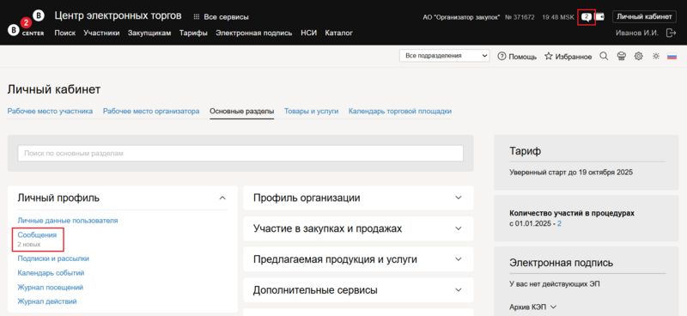Click the Электронная подпись panel heading
687x316 pixels.
click(562, 263)
